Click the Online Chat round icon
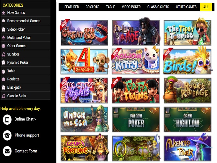The width and height of the screenshot is (217, 163). (x=7, y=119)
